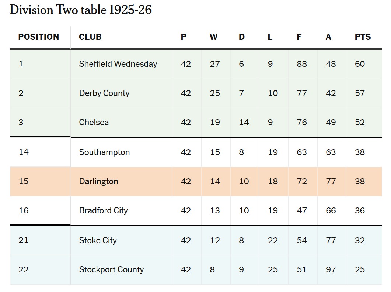The height and width of the screenshot is (292, 391).
Task: Click position number 15 in the Darlington row
Action: pos(23,181)
